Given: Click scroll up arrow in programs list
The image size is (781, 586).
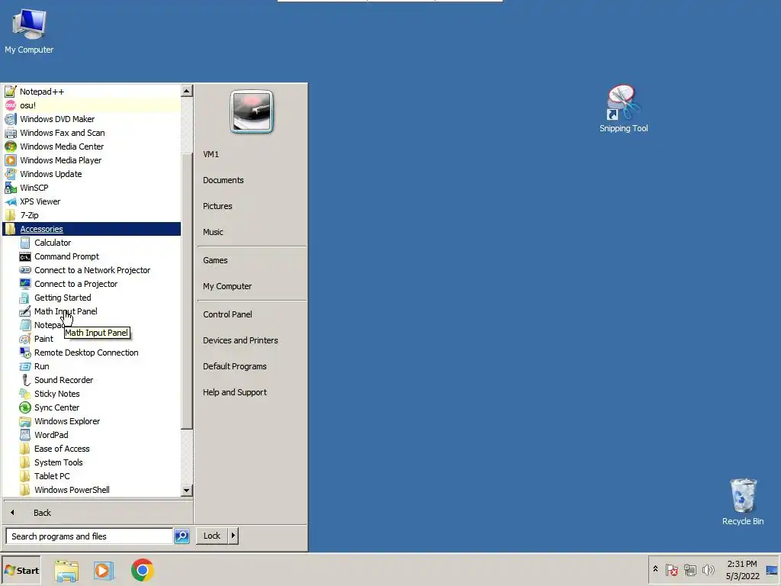Looking at the screenshot, I should 187,91.
